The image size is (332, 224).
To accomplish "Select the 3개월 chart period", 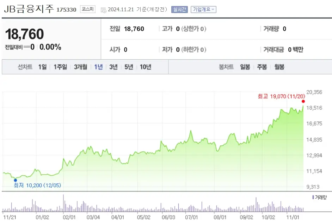I will tap(79, 67).
